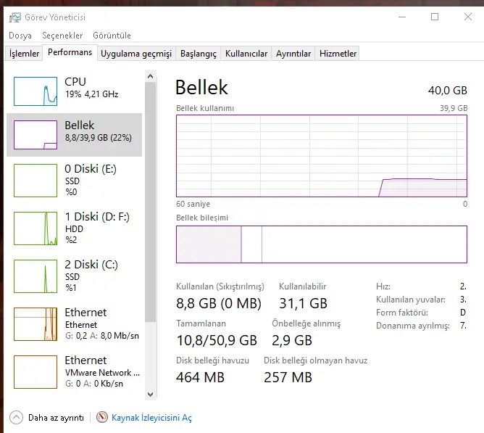Click the 257 MB non-paged pool value

(288, 378)
